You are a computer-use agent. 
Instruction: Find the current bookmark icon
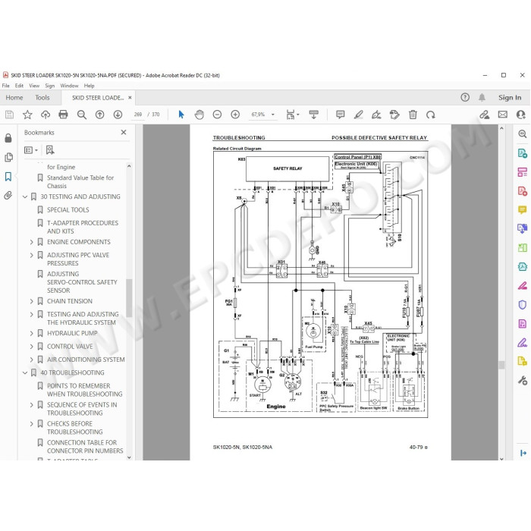tap(50, 150)
